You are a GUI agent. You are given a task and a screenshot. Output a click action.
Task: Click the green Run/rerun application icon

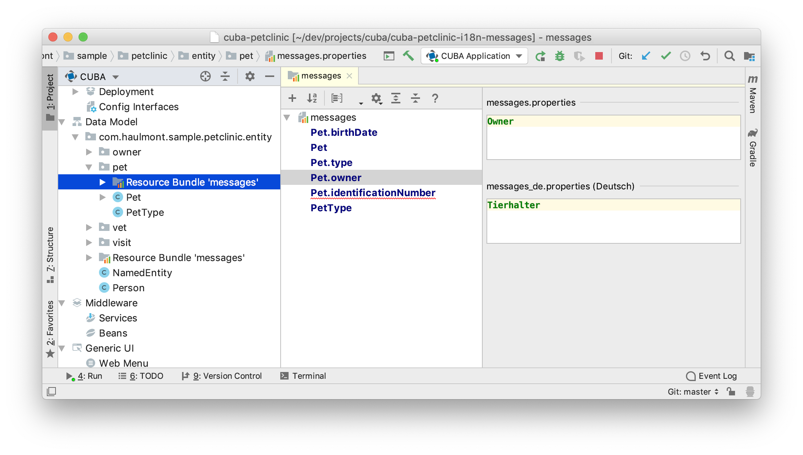(540, 56)
